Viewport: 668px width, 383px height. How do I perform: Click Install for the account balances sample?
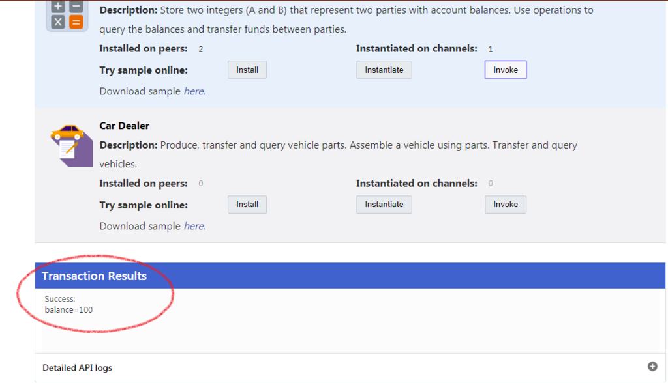247,70
